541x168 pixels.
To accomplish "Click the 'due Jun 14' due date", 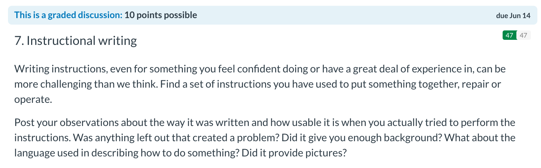I will [x=514, y=16].
